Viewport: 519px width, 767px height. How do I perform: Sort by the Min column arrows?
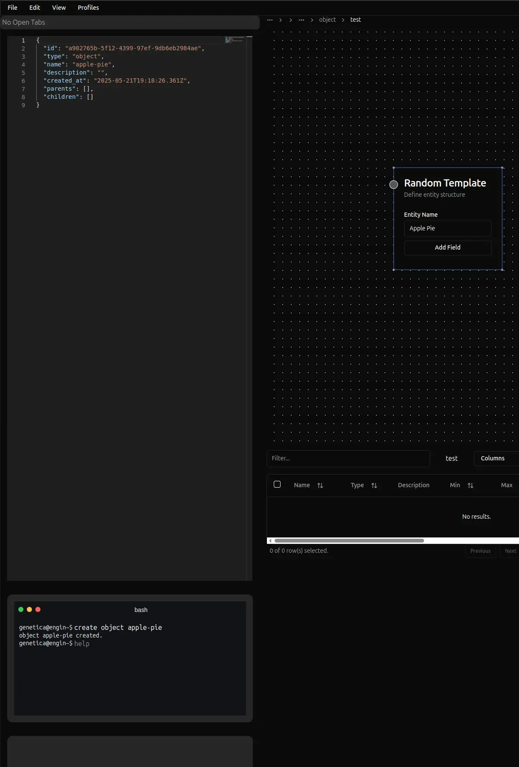tap(470, 485)
